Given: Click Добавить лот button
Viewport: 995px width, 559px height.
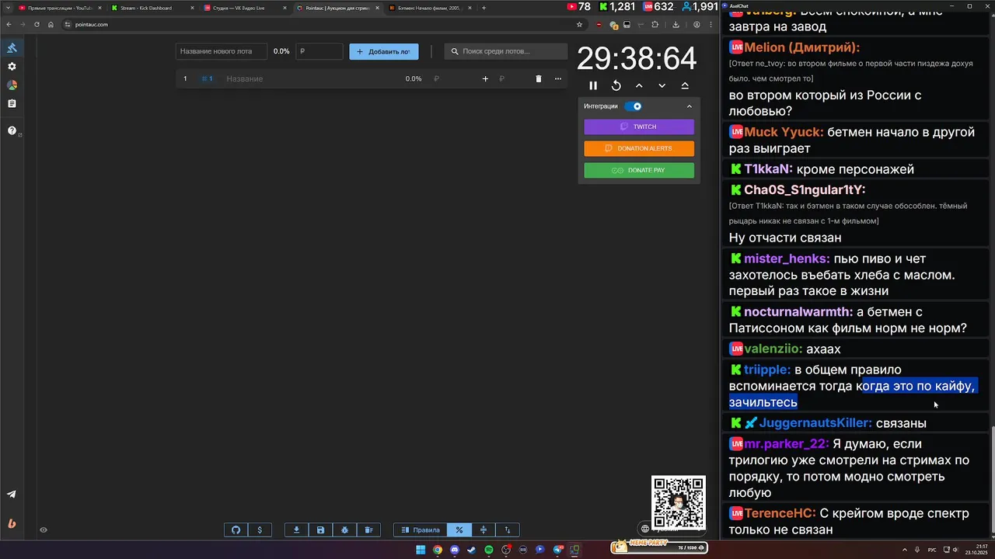Looking at the screenshot, I should tap(384, 51).
